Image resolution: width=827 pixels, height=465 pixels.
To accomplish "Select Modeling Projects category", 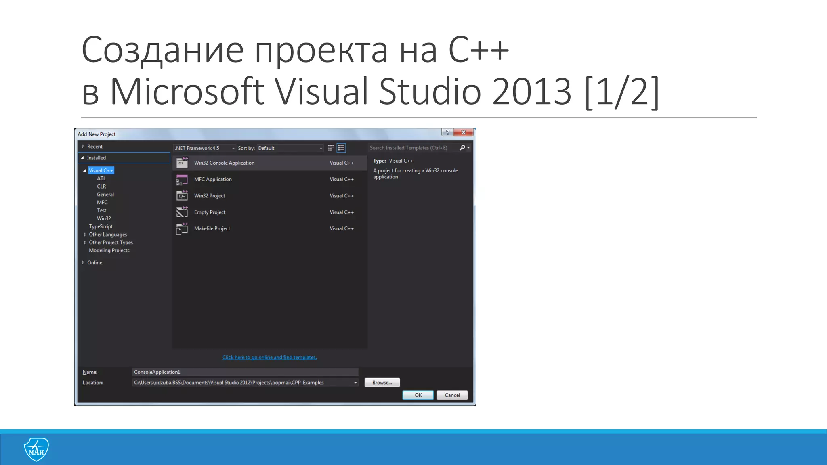I will point(109,251).
